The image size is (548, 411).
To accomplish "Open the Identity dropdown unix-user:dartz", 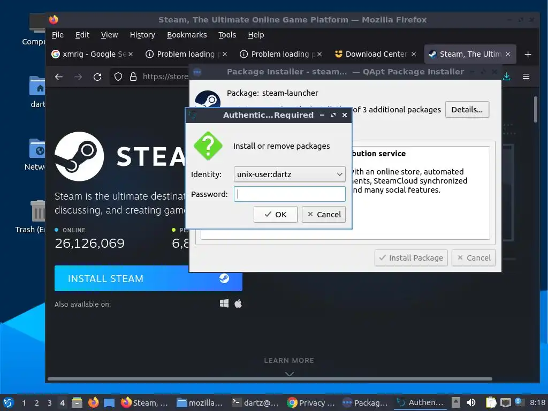I will click(290, 174).
